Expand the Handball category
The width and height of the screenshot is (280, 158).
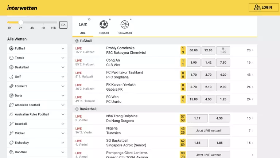[x=63, y=152]
